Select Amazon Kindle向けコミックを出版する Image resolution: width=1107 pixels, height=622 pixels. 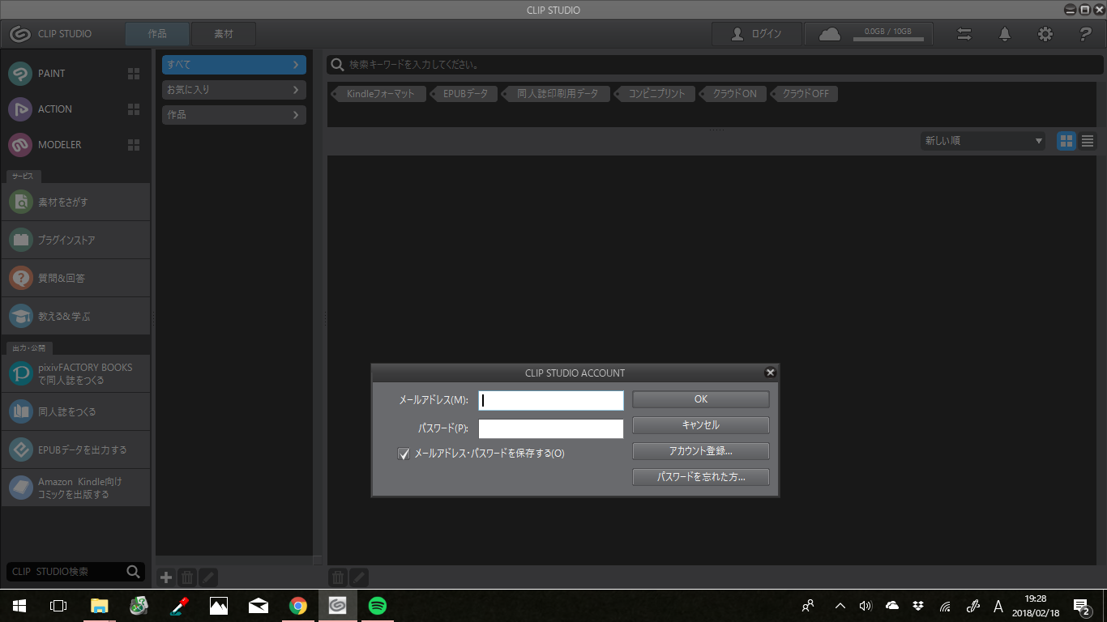(x=76, y=488)
